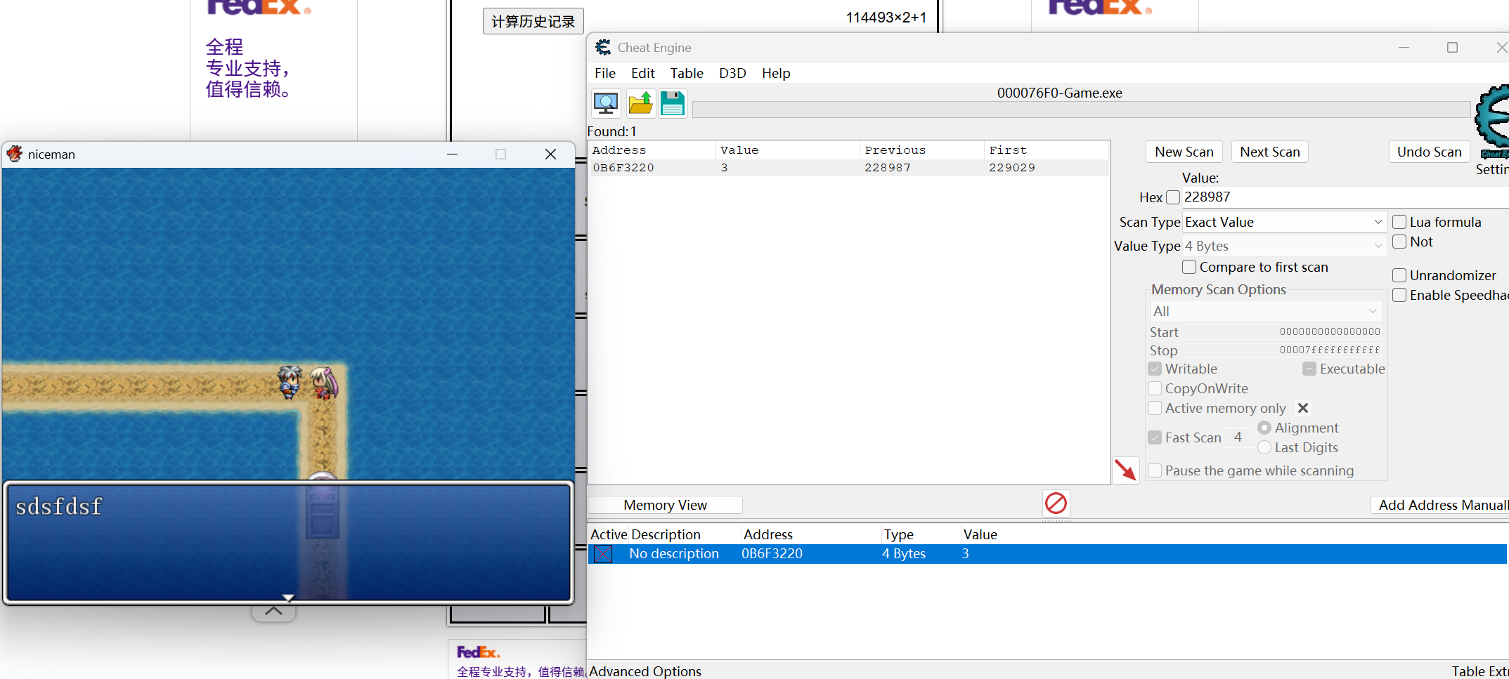The height and width of the screenshot is (679, 1509).
Task: Toggle the Fast Scan checkbox
Action: coord(1155,437)
